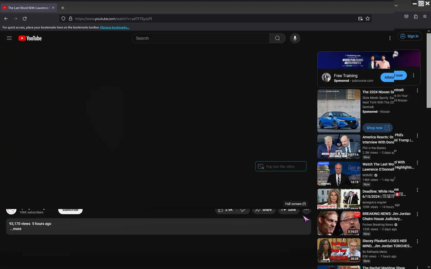Click Phil in the Blanks channel name
Viewport: 431px width, 269px height.
coord(374,148)
